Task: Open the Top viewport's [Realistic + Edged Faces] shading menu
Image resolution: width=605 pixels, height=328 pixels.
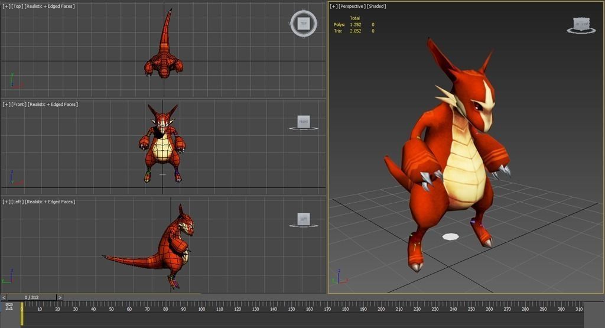Action: tap(50, 6)
